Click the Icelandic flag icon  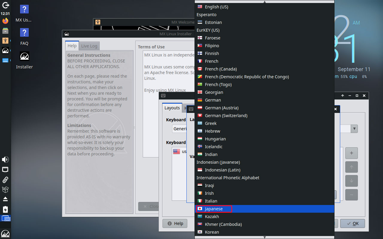click(200, 147)
